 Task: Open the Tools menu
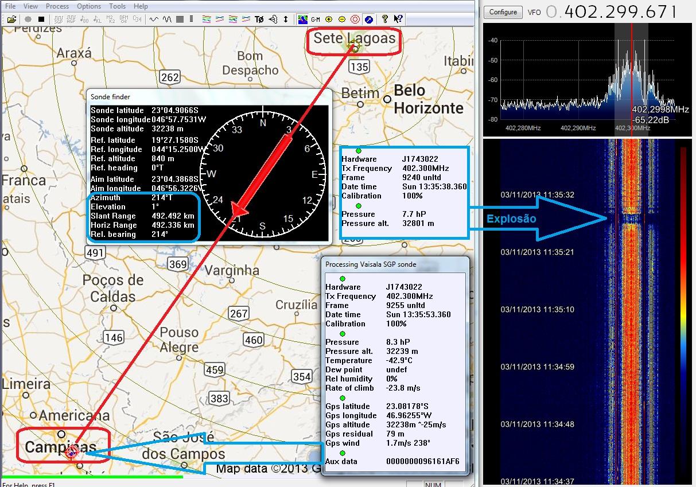pyautogui.click(x=117, y=6)
